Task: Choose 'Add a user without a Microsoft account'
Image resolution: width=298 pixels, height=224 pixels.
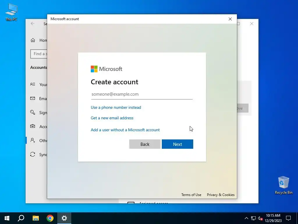Action: (125, 130)
